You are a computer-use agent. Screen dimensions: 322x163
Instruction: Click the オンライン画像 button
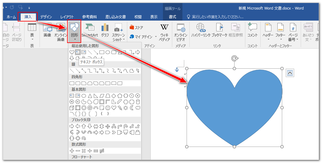click(61, 31)
